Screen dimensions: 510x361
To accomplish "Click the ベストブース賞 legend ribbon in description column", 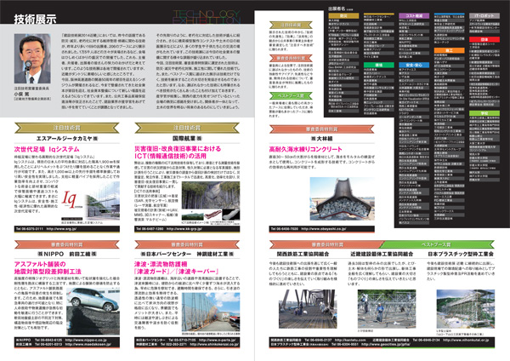I will click(x=291, y=95).
